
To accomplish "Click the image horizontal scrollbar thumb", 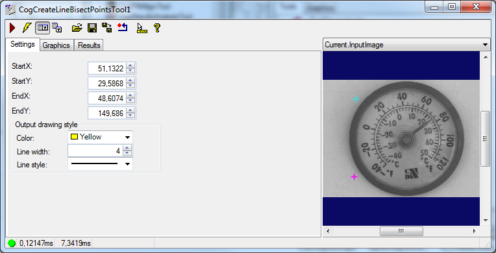I will pyautogui.click(x=401, y=231).
